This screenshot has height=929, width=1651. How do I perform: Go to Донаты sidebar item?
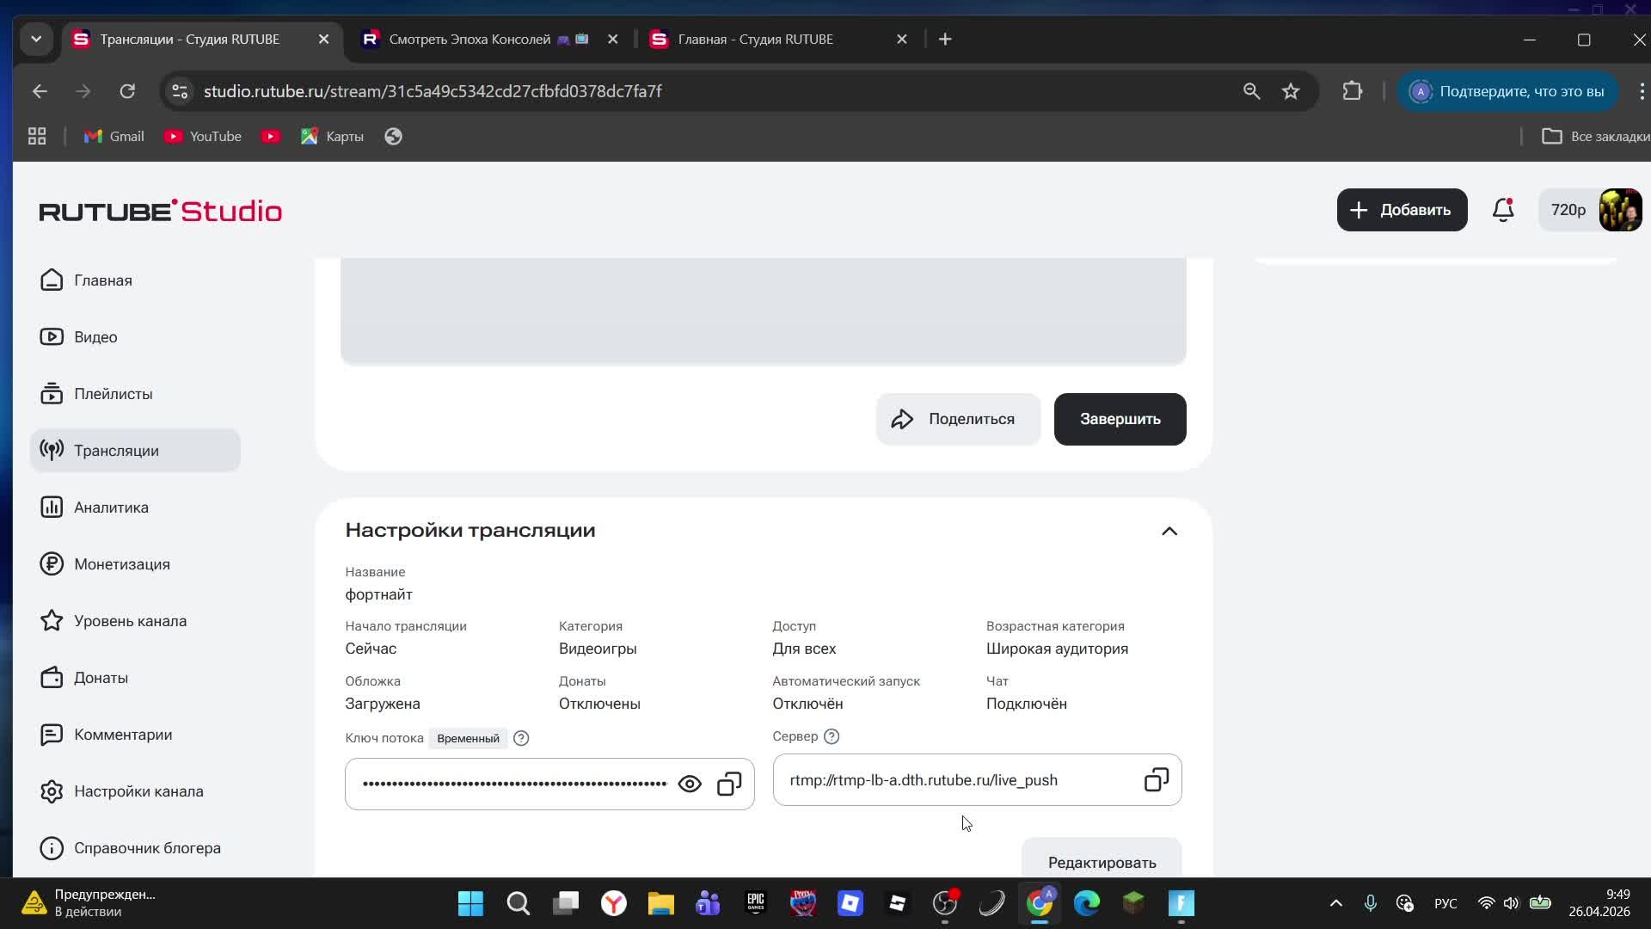(x=101, y=678)
